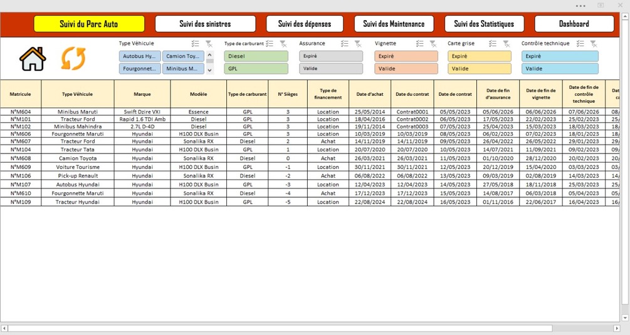
Task: Click the horizontal scrollbar thumb
Action: pos(280,328)
